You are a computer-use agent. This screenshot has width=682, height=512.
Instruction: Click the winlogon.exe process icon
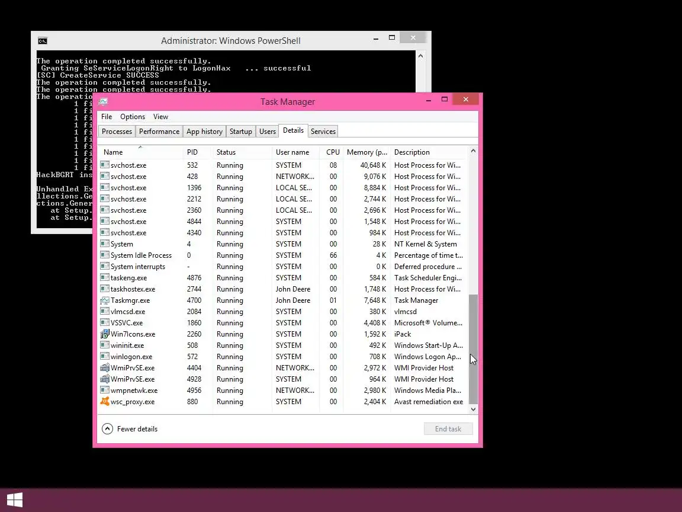tap(104, 357)
